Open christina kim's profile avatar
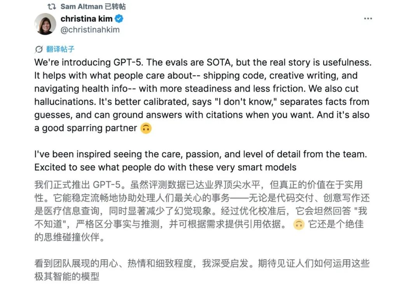This screenshot has height=289, width=420. pyautogui.click(x=45, y=24)
